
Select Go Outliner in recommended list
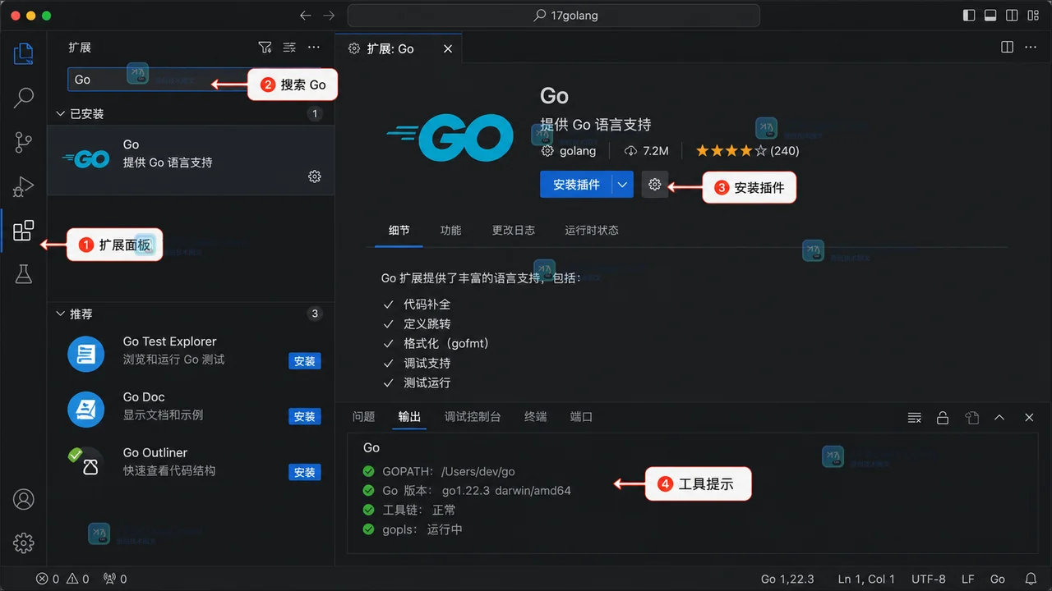coord(191,462)
